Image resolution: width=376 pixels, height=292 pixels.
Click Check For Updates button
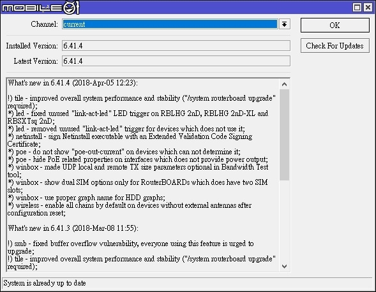point(335,45)
